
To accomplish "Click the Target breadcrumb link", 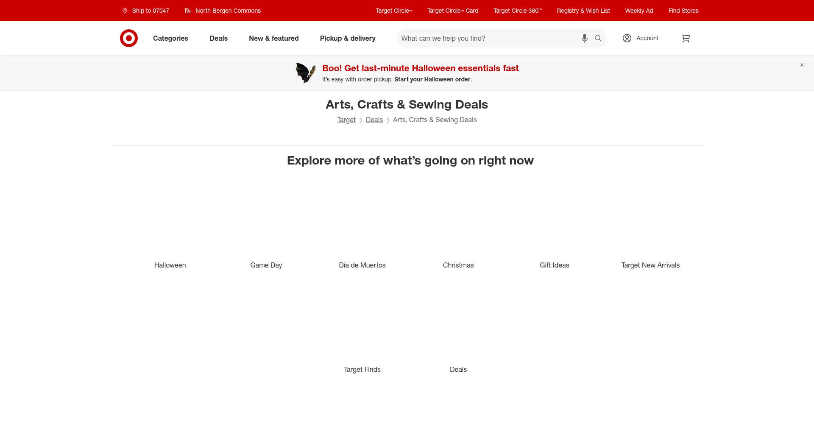I will coord(346,120).
